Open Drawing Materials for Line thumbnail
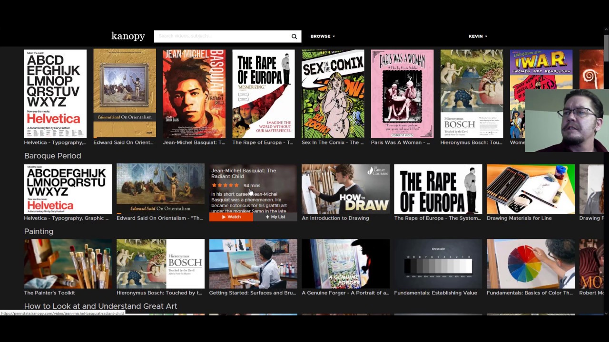The width and height of the screenshot is (609, 342). (530, 189)
